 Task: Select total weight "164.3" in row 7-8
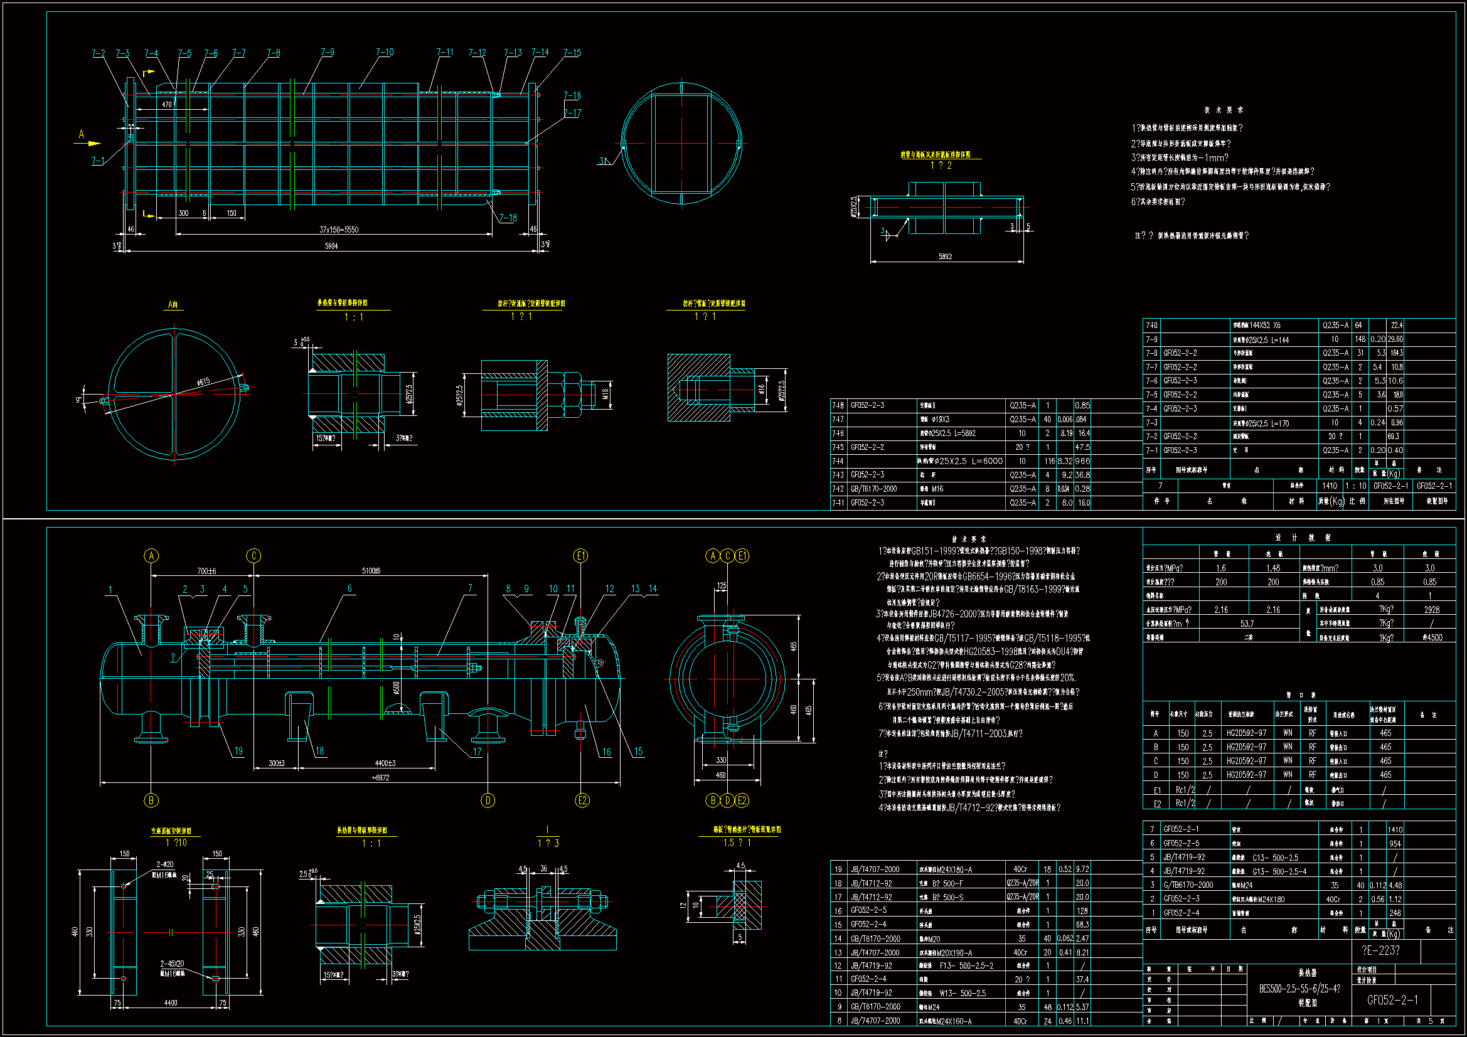tap(1396, 353)
